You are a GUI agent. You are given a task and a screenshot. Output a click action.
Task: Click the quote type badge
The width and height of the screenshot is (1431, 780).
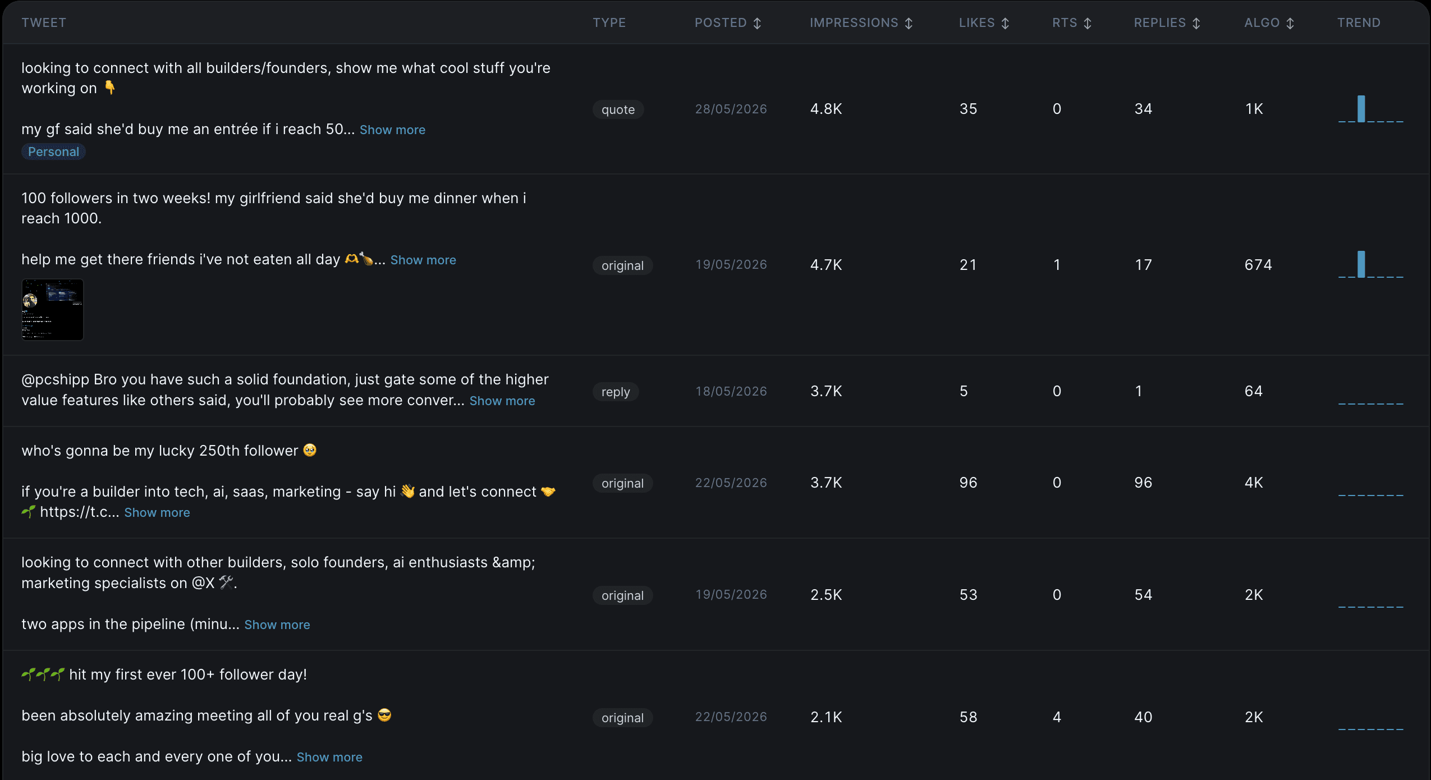618,109
